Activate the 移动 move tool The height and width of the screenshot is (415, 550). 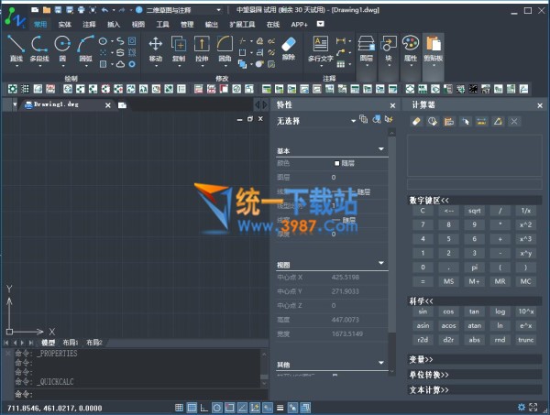[156, 49]
